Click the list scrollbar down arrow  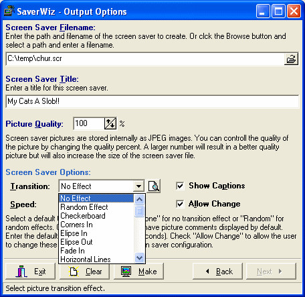[x=140, y=258]
